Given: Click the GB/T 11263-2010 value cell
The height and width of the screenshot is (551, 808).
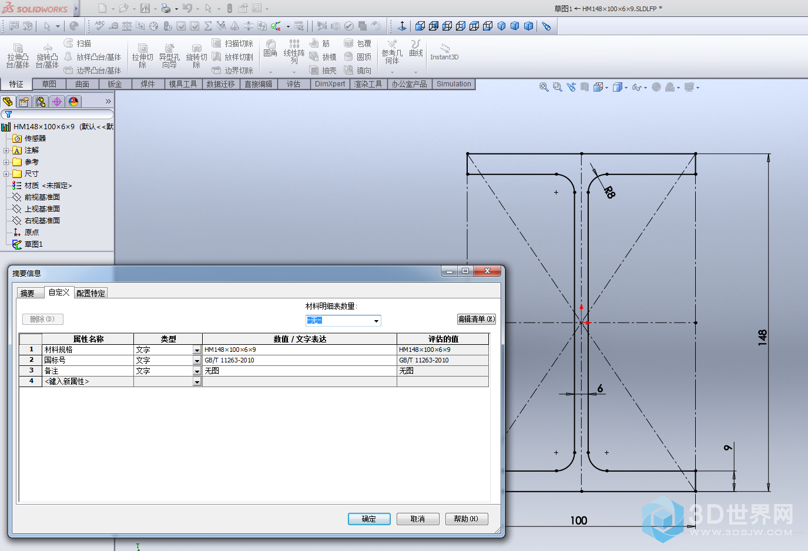Looking at the screenshot, I should click(300, 360).
